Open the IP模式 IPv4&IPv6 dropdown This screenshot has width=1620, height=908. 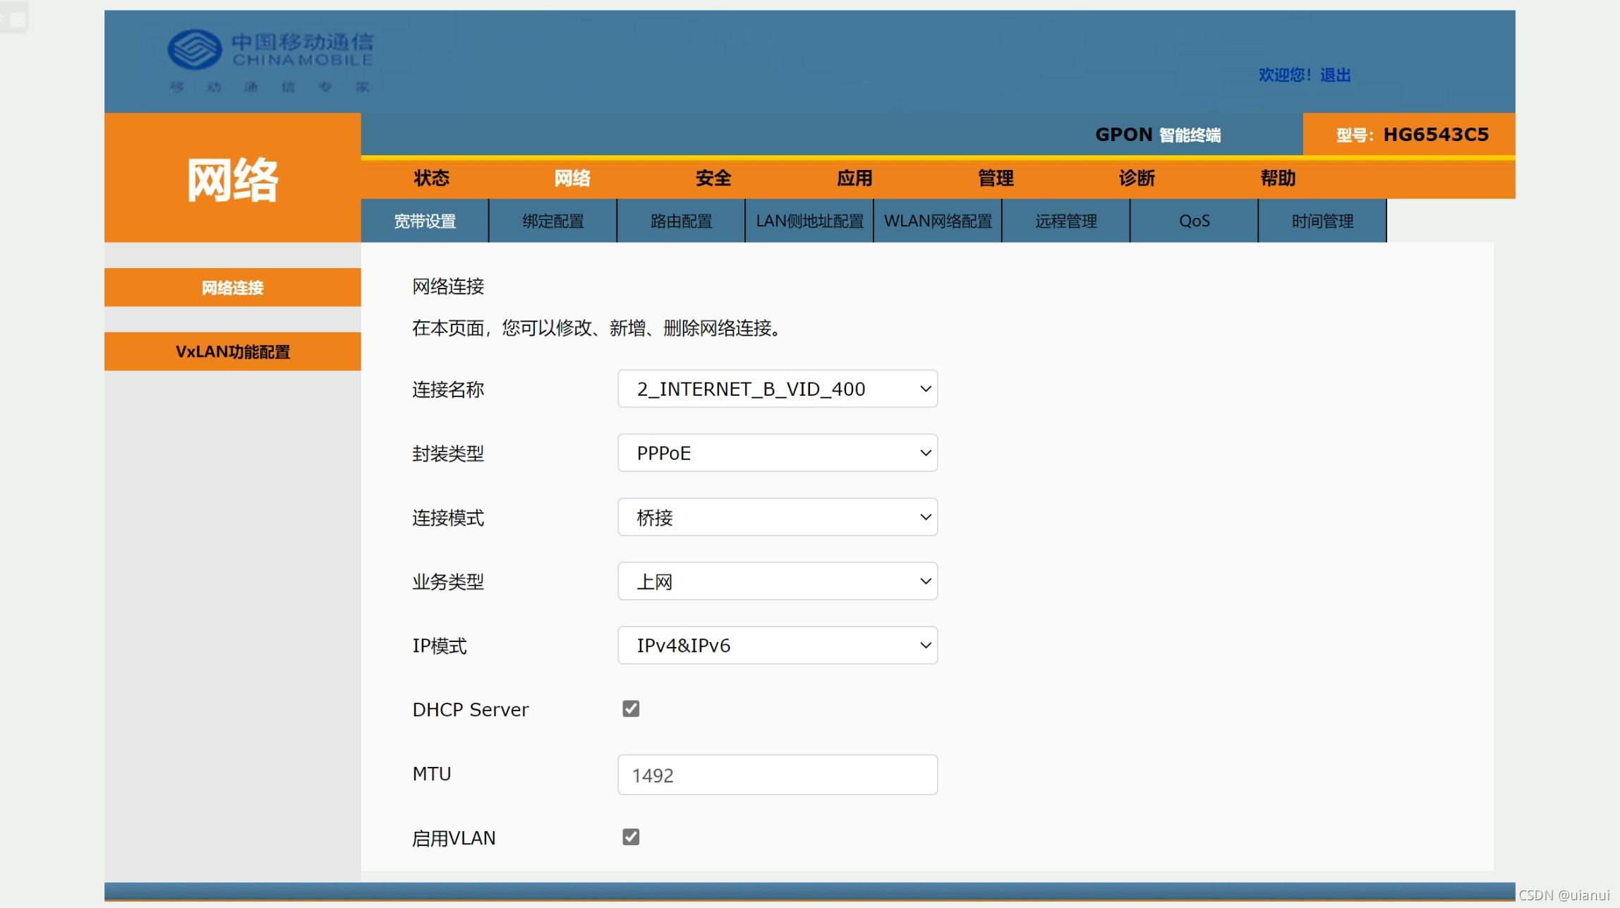777,645
